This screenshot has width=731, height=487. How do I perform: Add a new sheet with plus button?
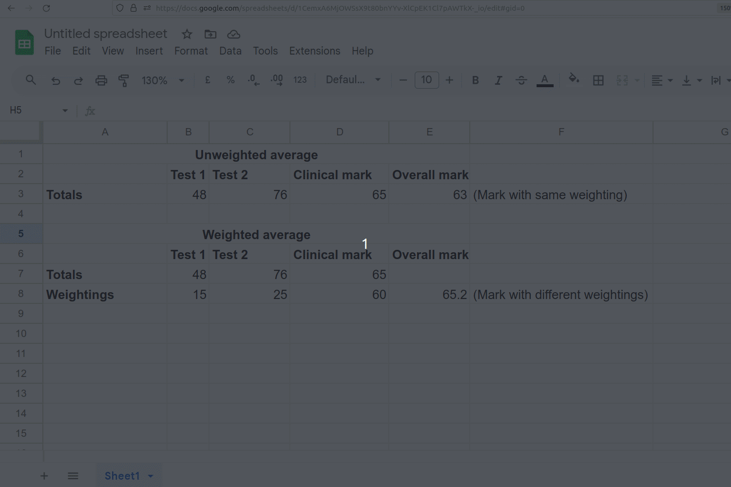[44, 476]
